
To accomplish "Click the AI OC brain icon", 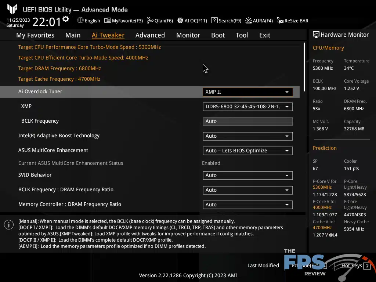I will point(180,21).
